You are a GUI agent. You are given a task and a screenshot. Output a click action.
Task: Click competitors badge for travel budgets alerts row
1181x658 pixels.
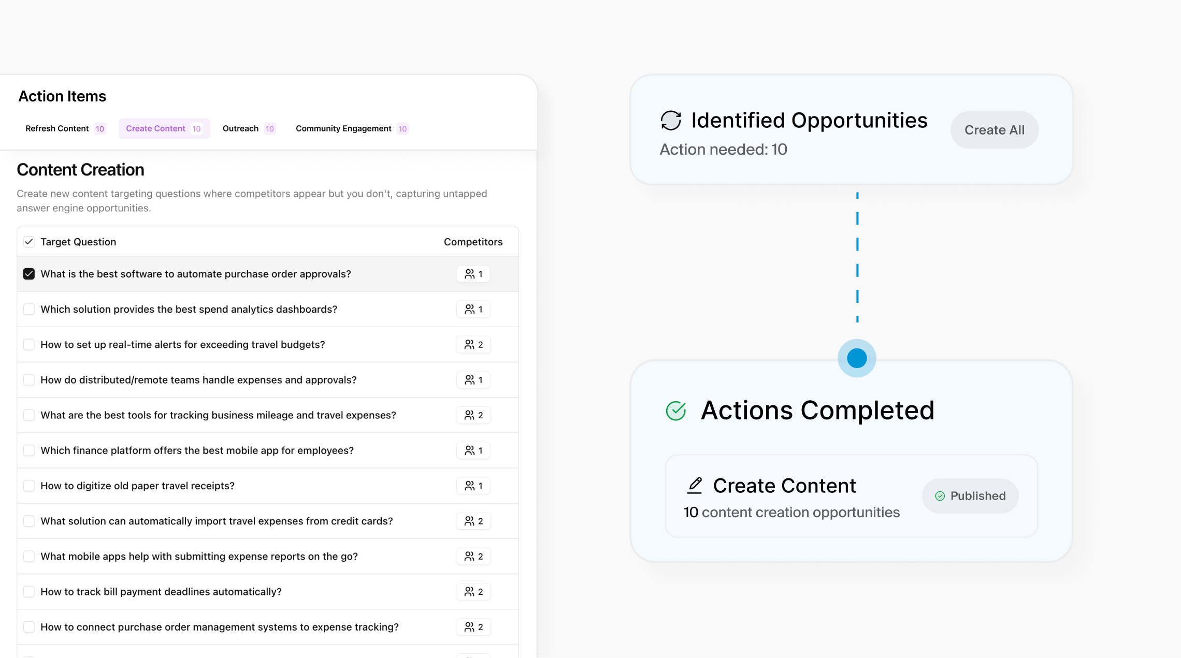click(473, 345)
